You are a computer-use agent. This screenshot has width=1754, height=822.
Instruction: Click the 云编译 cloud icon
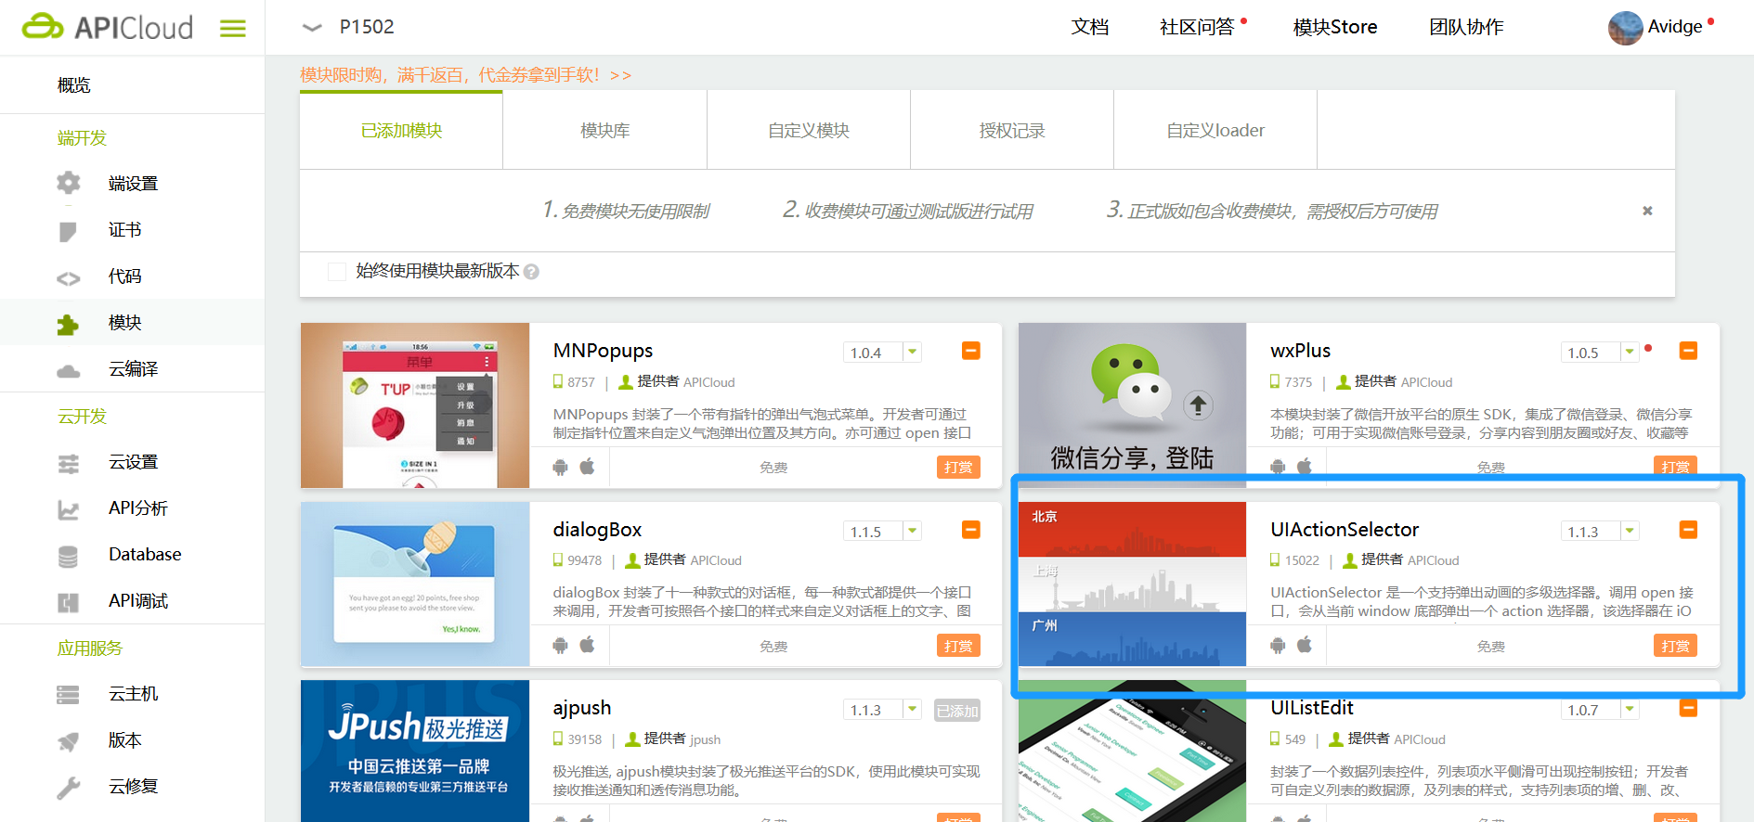pyautogui.click(x=68, y=370)
